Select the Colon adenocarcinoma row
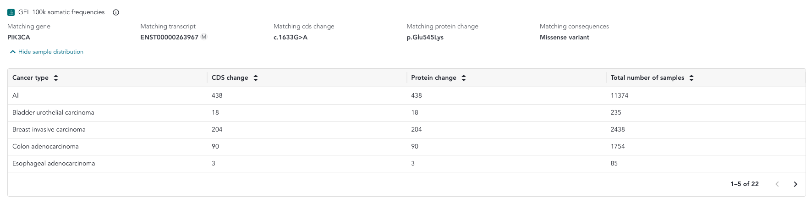Image resolution: width=812 pixels, height=204 pixels. (x=406, y=147)
